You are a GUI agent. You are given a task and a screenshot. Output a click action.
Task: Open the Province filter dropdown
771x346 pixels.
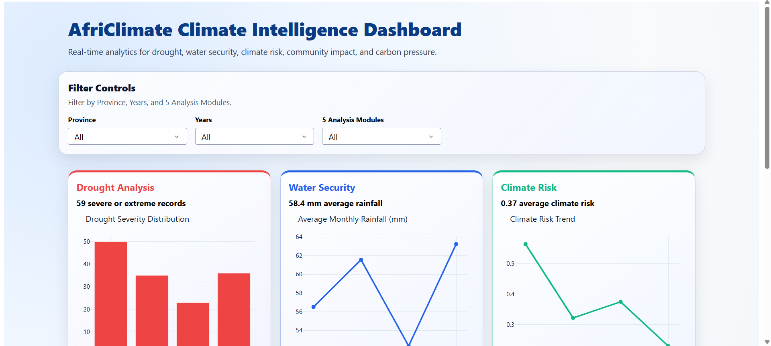click(x=127, y=136)
